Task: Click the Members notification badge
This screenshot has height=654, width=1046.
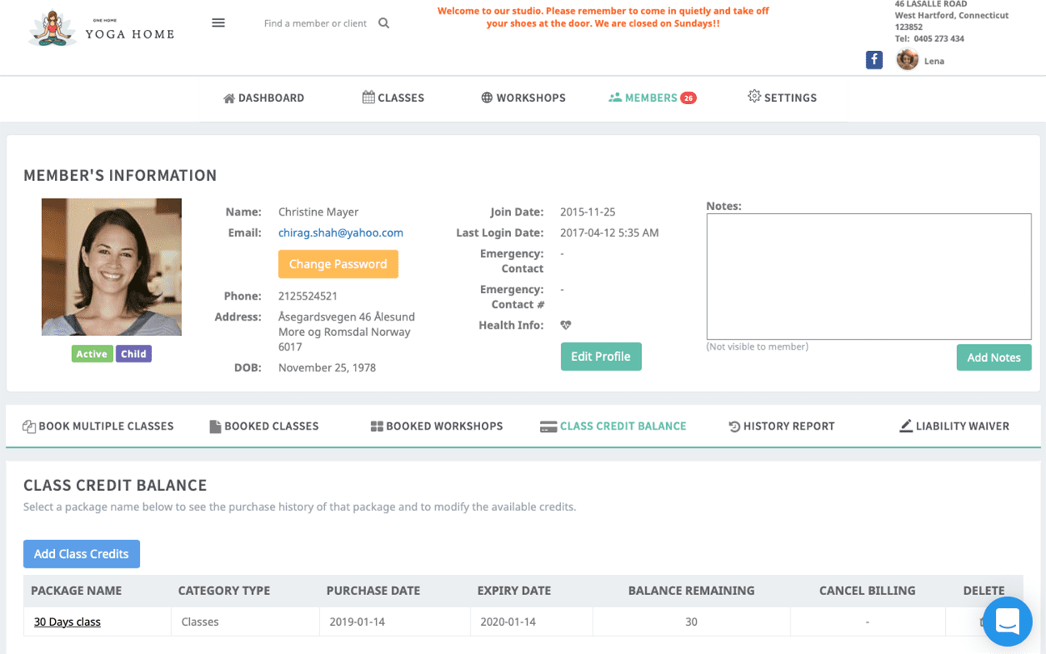Action: (x=688, y=98)
